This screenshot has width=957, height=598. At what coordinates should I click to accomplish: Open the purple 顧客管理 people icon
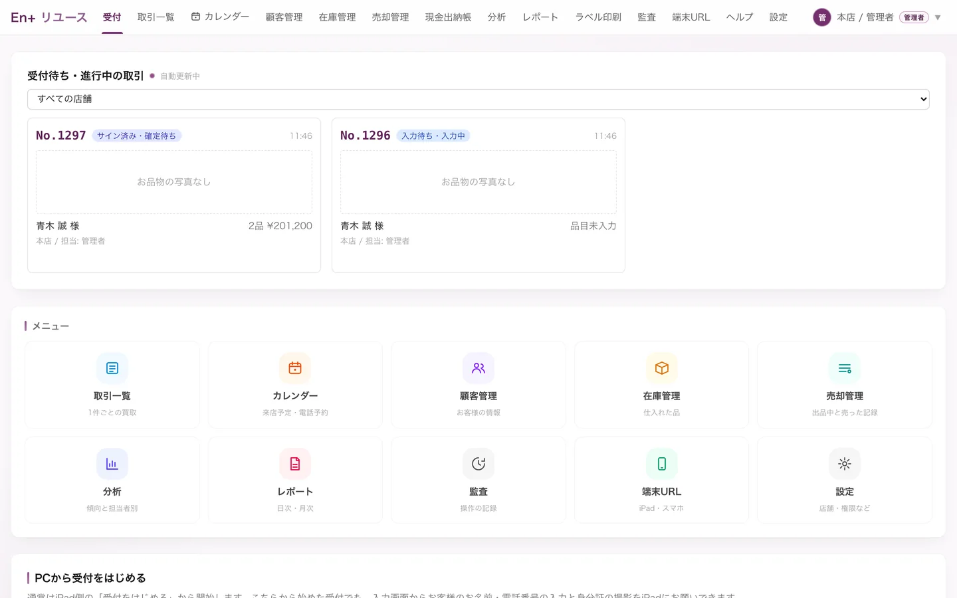point(478,368)
